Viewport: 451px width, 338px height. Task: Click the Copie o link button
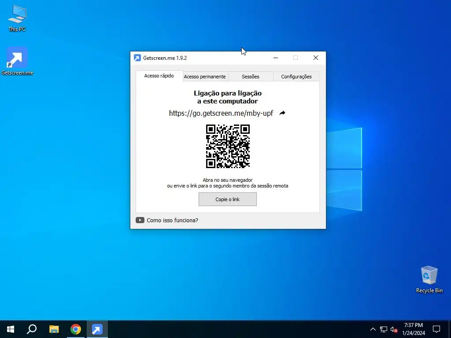tap(228, 199)
